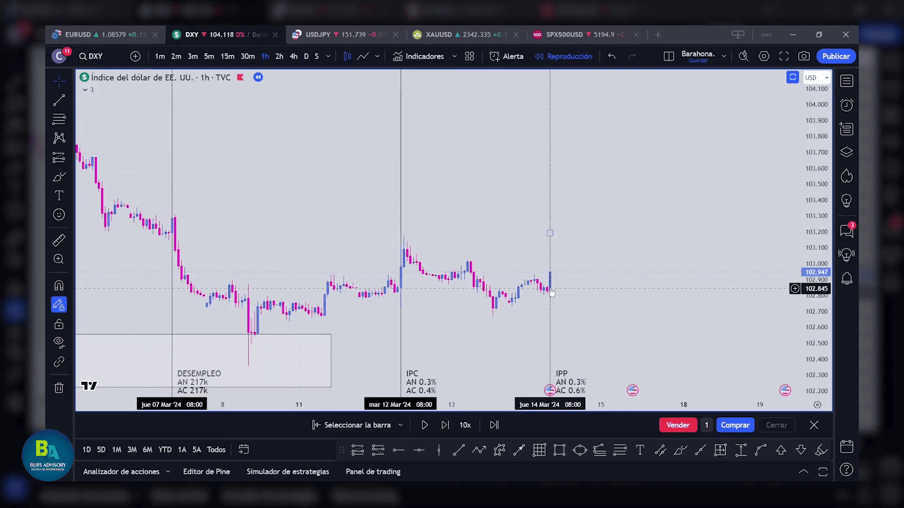Toggle Reproducción replay mode
904x508 pixels.
point(564,56)
